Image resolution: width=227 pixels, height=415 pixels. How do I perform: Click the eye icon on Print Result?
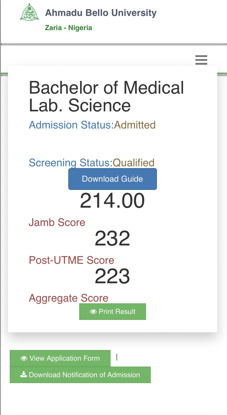[x=93, y=312]
